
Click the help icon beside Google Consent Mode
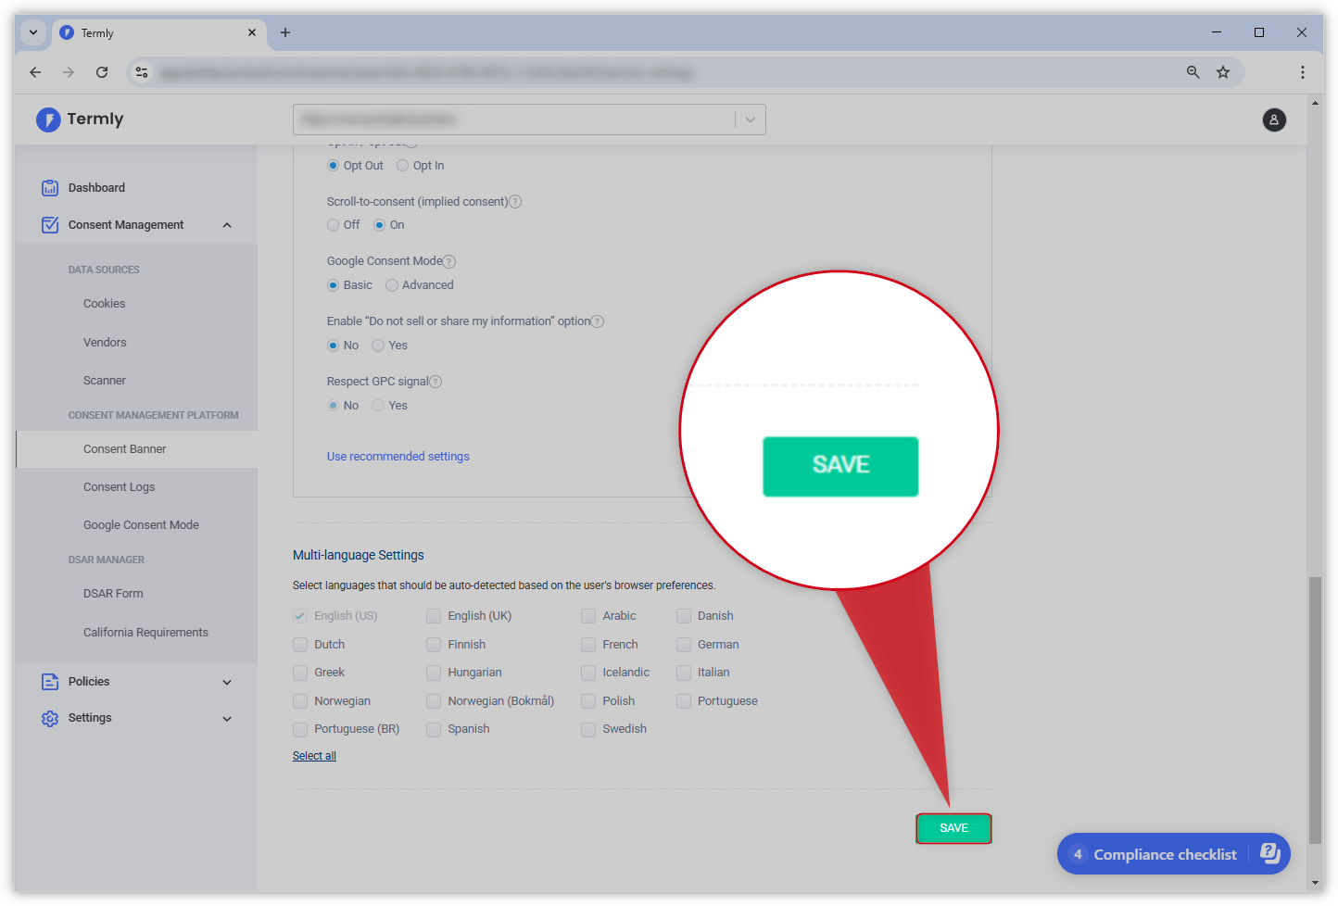click(449, 262)
